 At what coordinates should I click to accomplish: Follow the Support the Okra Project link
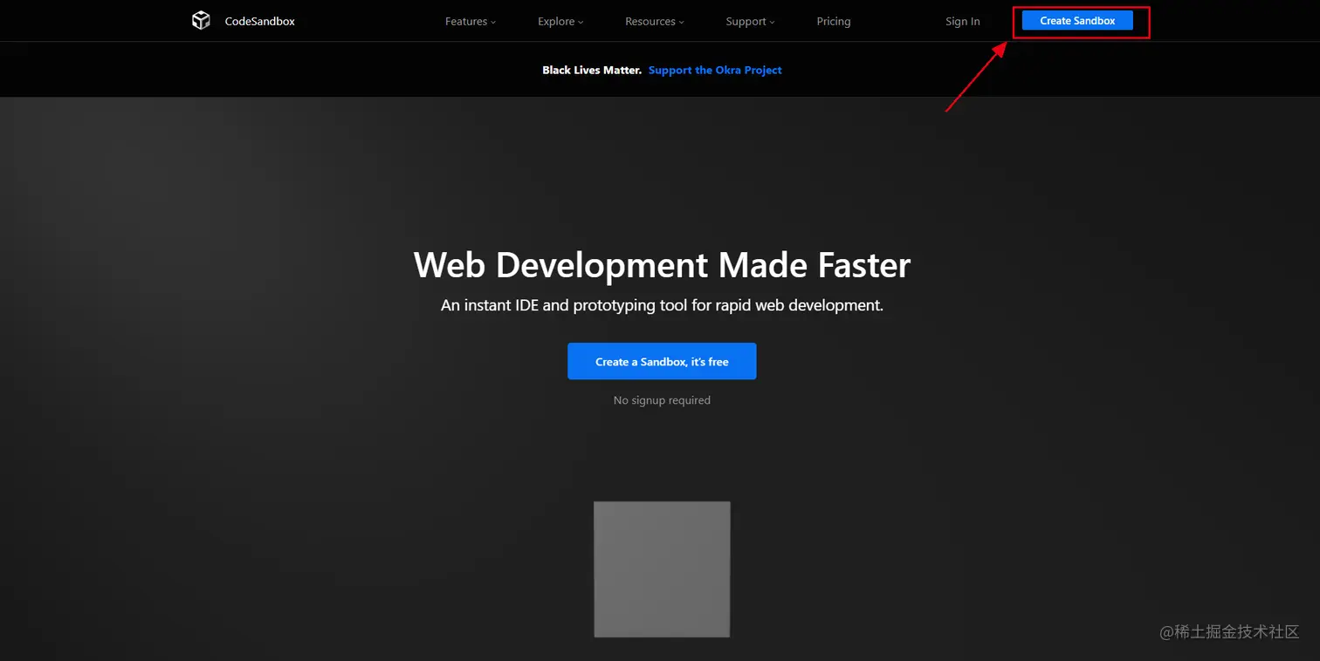[715, 70]
